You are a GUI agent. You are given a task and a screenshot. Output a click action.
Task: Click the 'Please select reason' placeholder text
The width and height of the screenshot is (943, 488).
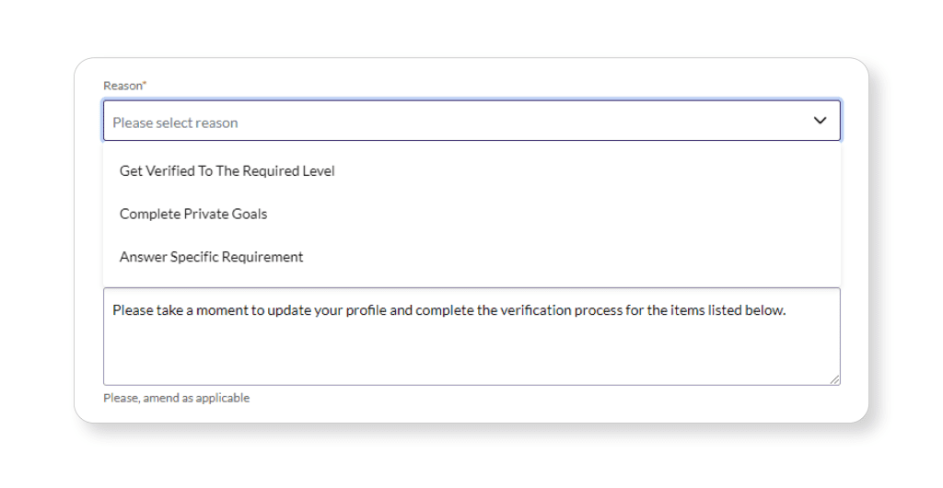click(175, 122)
